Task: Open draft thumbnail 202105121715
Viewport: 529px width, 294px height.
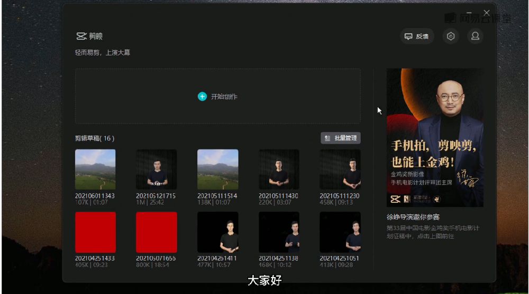Action: point(157,169)
